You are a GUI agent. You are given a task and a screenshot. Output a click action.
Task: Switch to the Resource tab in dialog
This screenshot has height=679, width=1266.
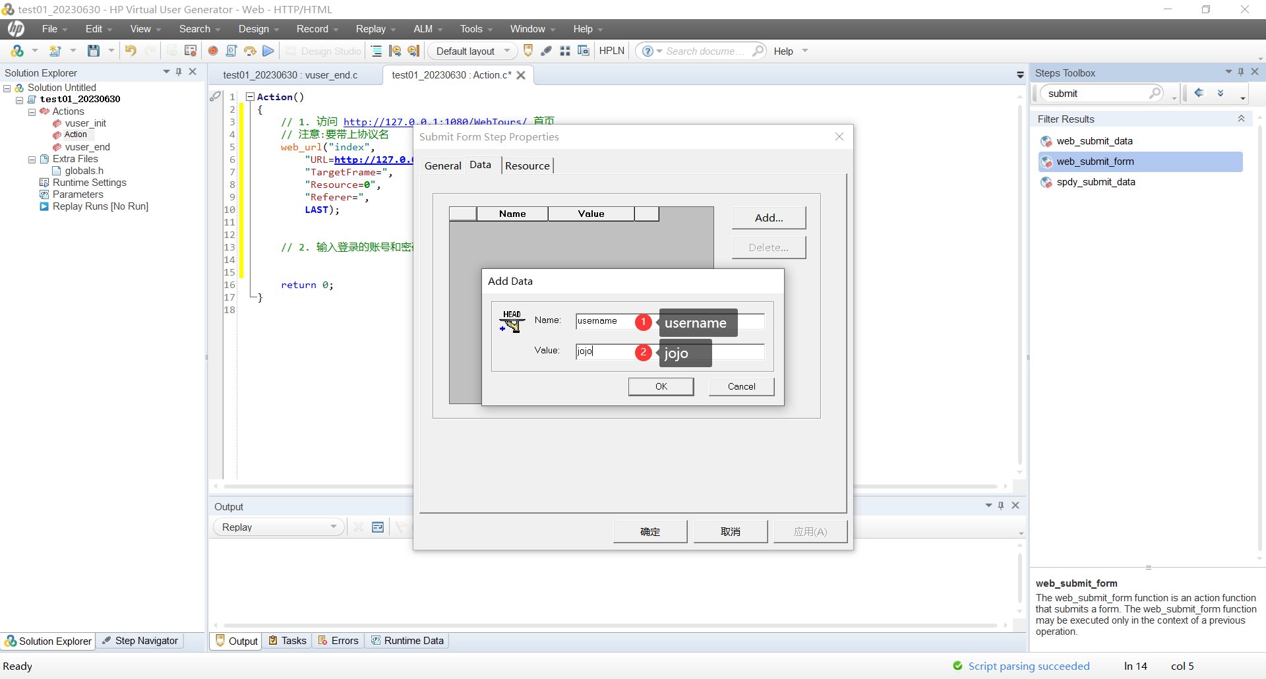point(527,165)
